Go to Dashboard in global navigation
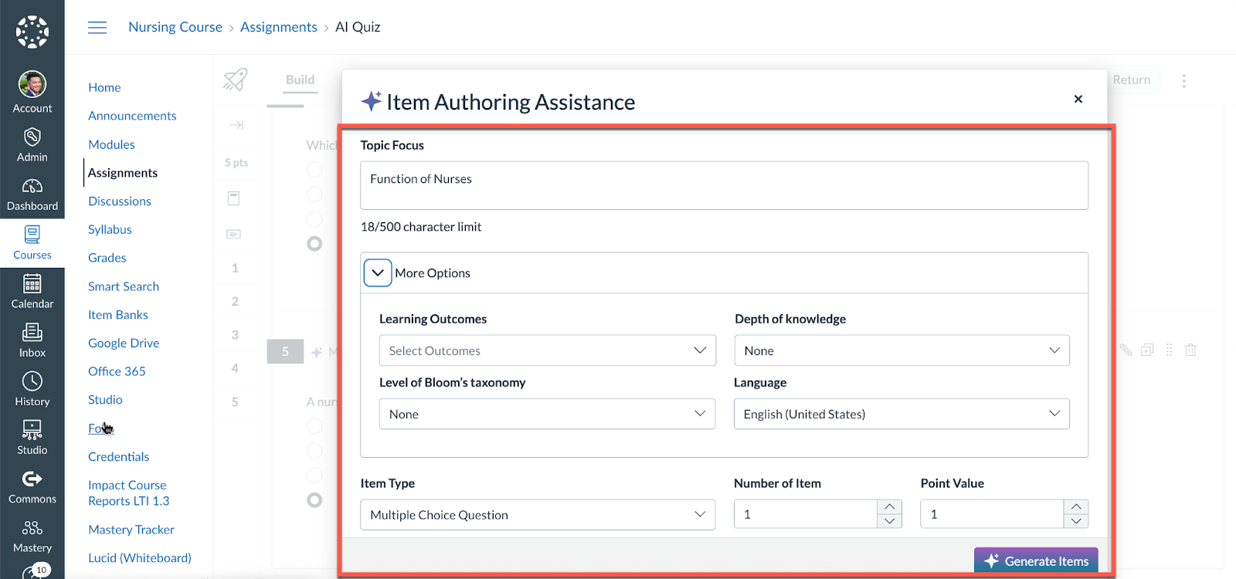This screenshot has height=579, width=1236. tap(32, 195)
